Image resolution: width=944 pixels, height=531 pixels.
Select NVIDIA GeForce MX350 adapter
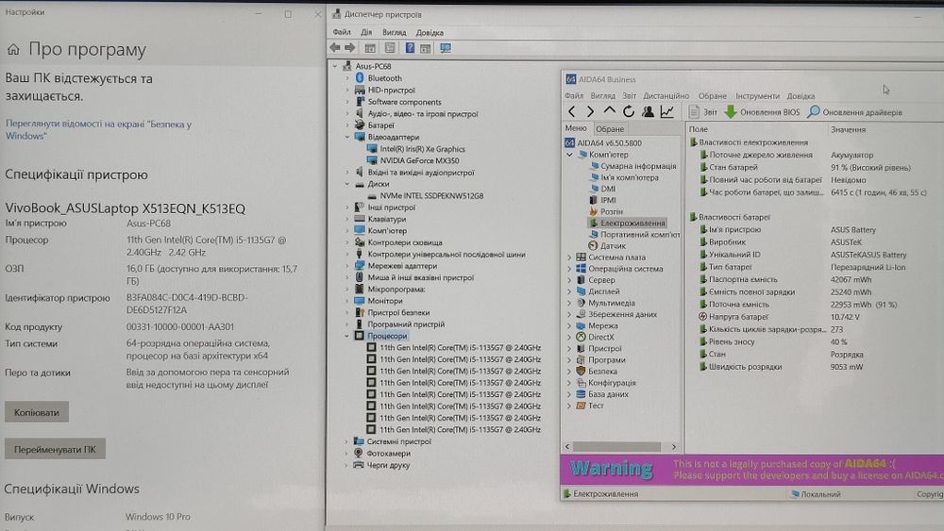coord(419,160)
